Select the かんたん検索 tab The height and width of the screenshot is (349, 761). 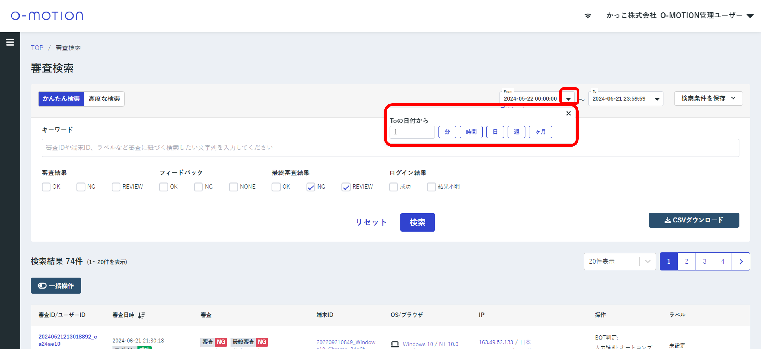pyautogui.click(x=61, y=99)
